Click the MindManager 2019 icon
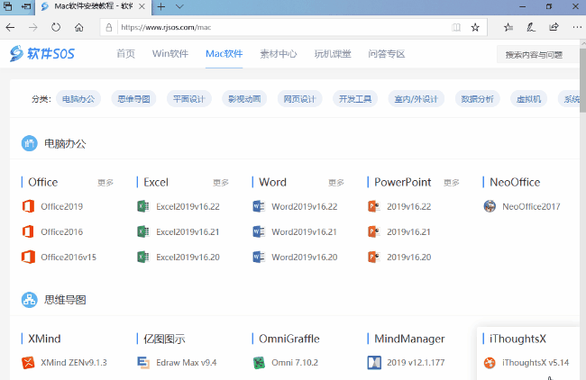The image size is (586, 380). tap(374, 363)
